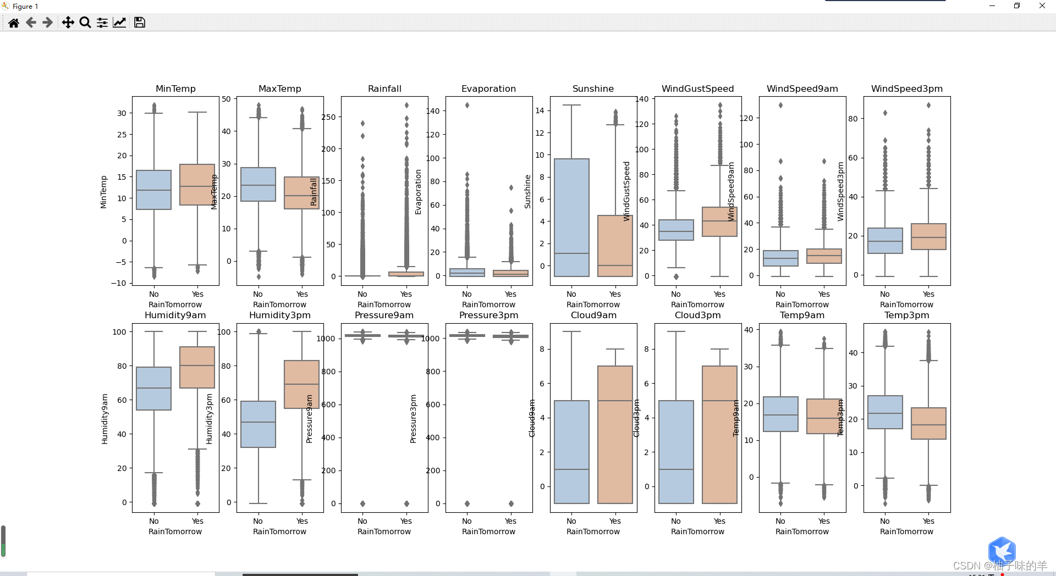Click the No tick label under Rainfall plot

point(362,294)
